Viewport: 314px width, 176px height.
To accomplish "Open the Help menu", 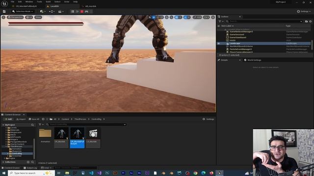I will (x=75, y=2).
